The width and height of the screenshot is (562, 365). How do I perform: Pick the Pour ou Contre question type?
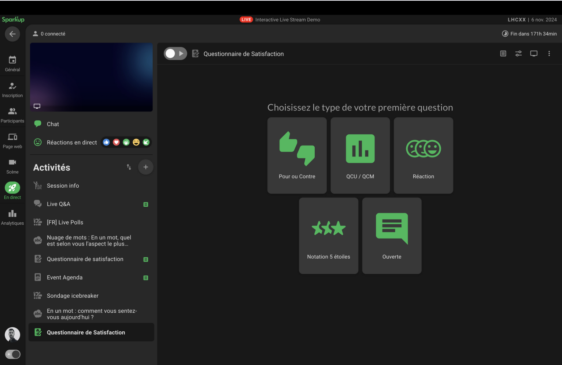click(297, 155)
